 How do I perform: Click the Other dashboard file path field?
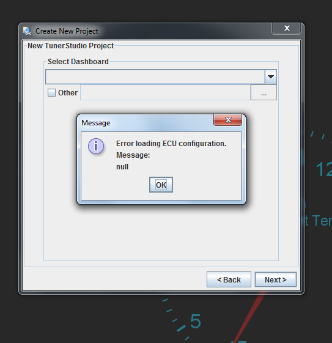coord(165,92)
